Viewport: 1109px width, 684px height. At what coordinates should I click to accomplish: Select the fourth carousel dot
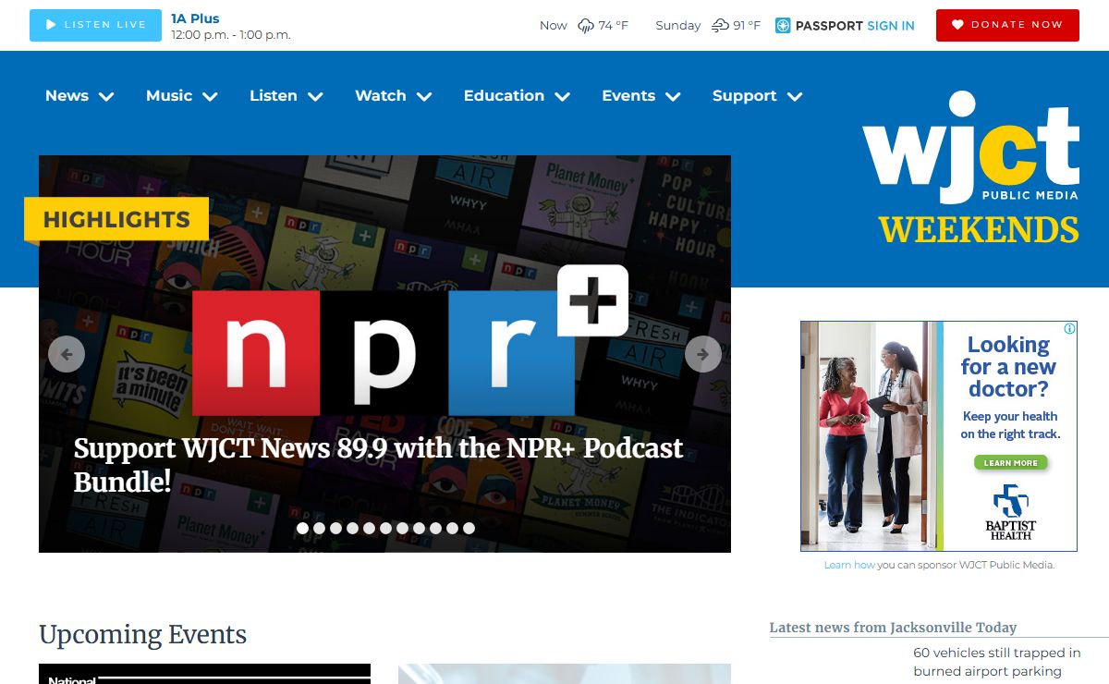pos(352,529)
